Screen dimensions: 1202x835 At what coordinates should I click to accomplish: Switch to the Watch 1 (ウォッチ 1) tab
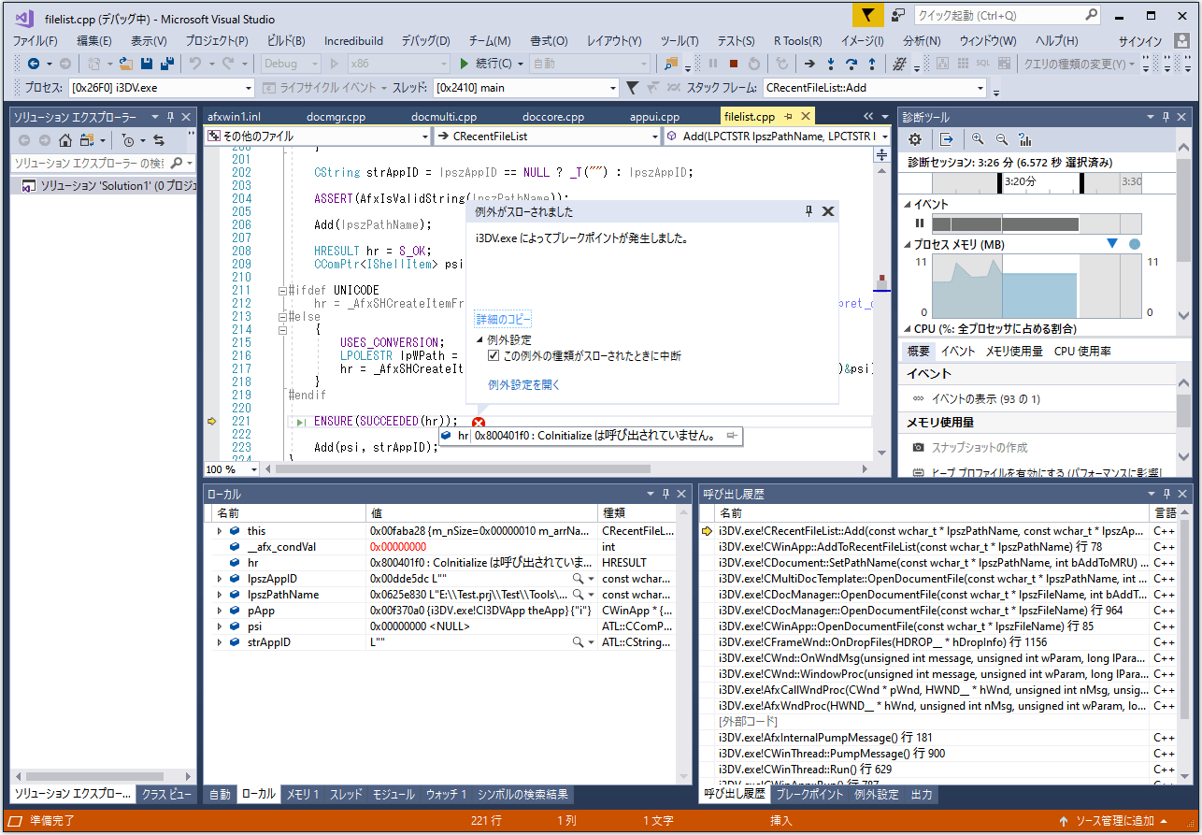pos(446,794)
